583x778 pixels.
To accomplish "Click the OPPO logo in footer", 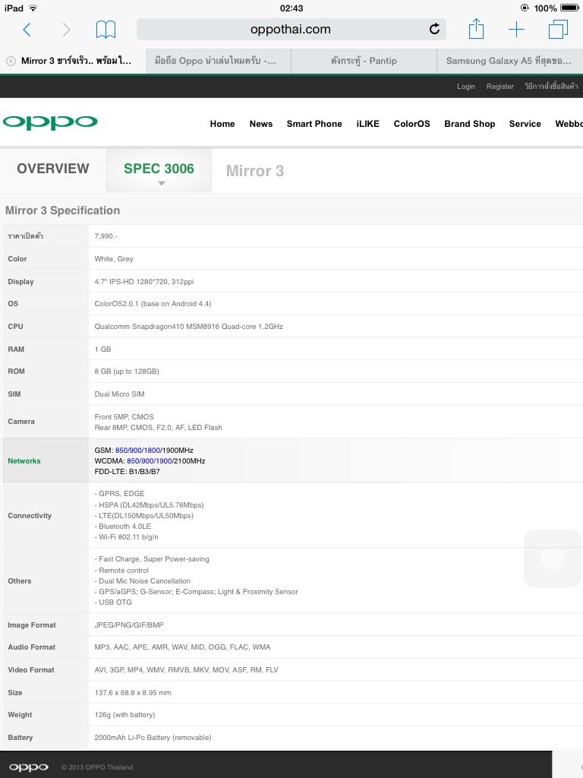I will coord(28,767).
